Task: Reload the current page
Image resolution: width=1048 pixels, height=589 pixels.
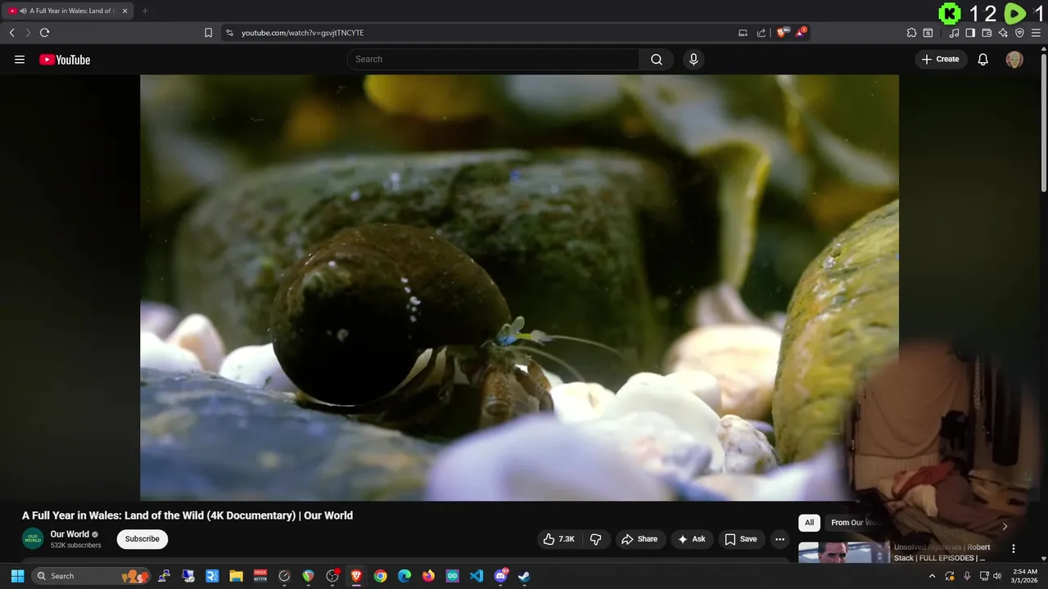Action: pos(44,33)
